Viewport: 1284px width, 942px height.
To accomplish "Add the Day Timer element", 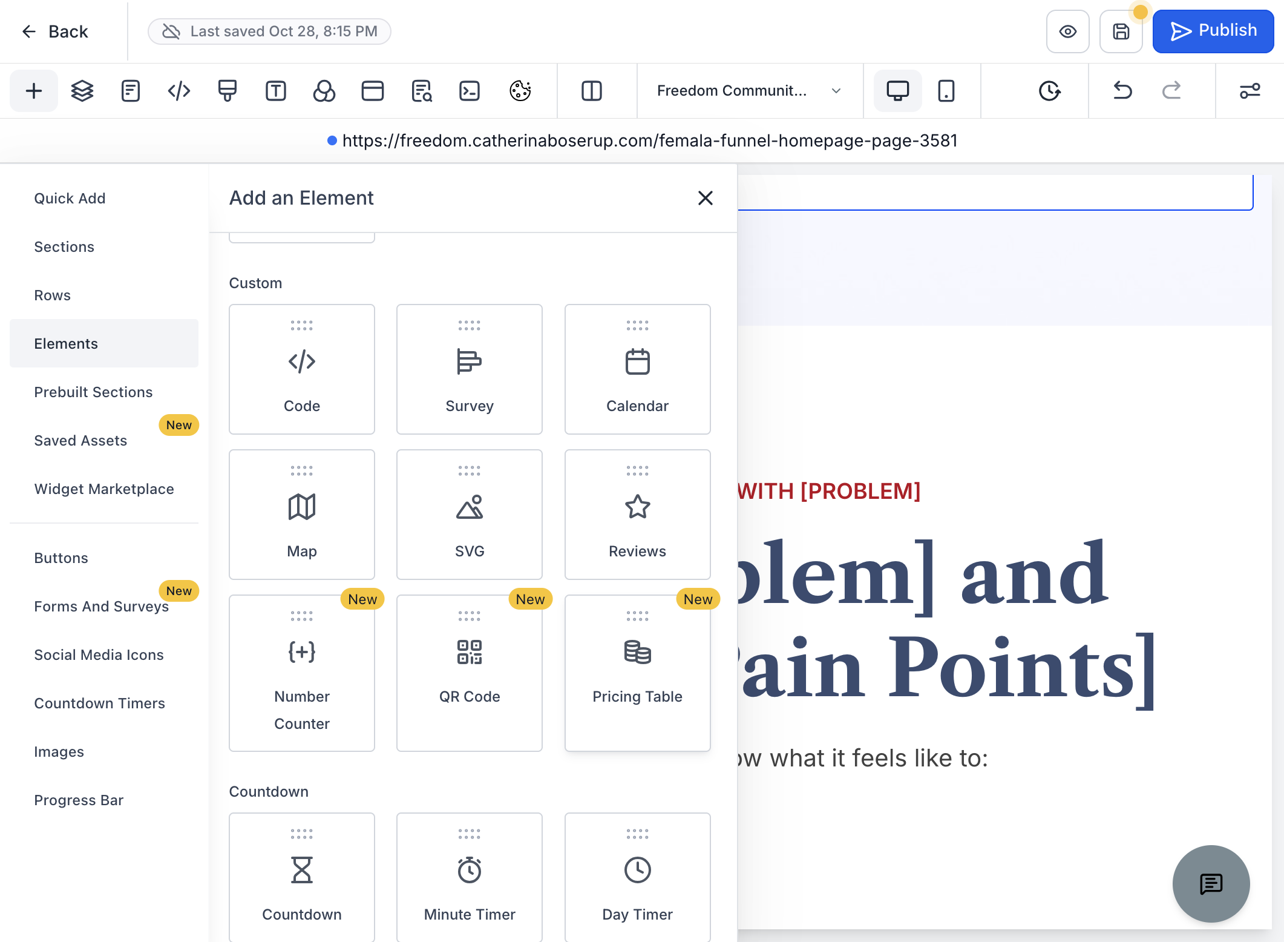I will [x=638, y=878].
